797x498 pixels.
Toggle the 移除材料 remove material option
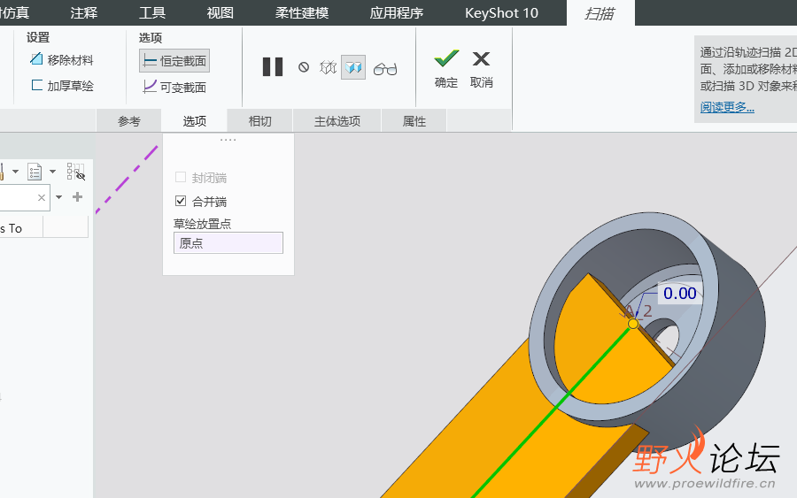point(61,60)
